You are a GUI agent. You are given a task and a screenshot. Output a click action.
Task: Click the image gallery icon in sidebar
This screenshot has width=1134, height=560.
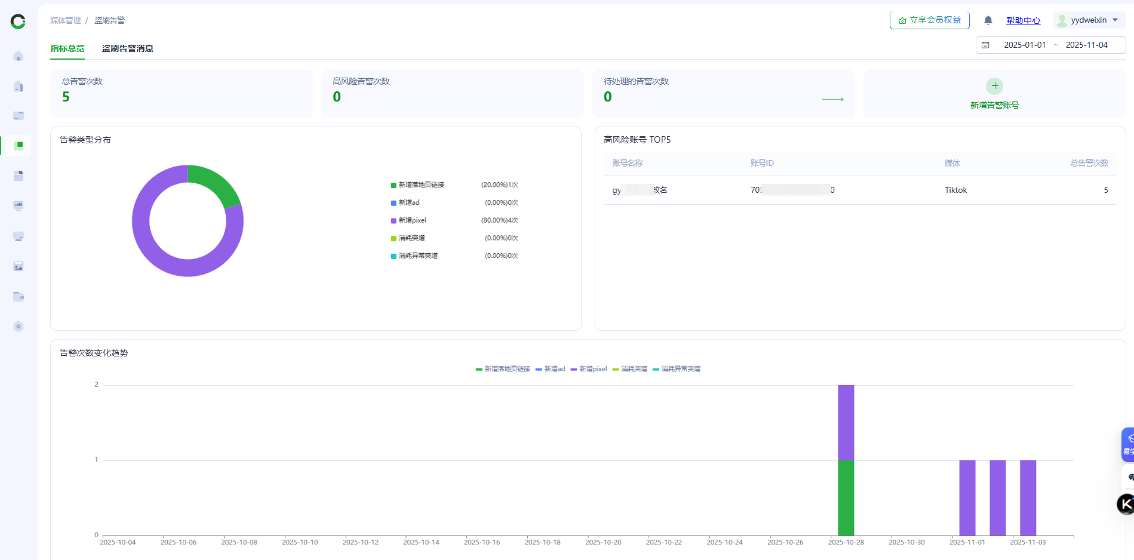pyautogui.click(x=19, y=266)
